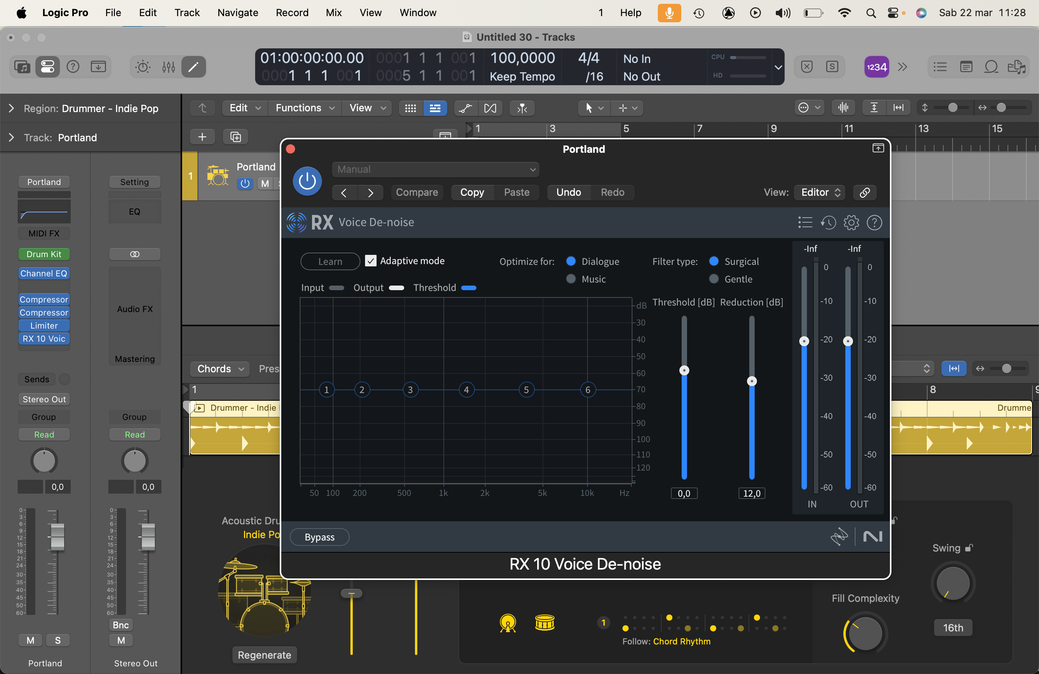Click the Undo button in plugin header
Viewport: 1039px width, 674px height.
click(568, 192)
